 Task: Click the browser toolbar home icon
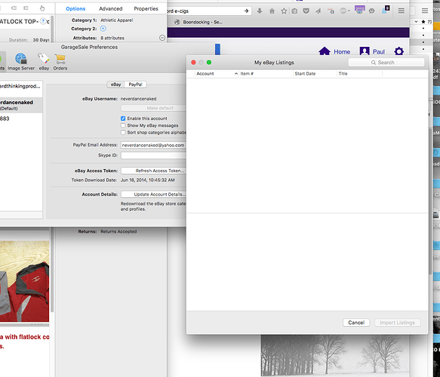pyautogui.click(x=272, y=11)
